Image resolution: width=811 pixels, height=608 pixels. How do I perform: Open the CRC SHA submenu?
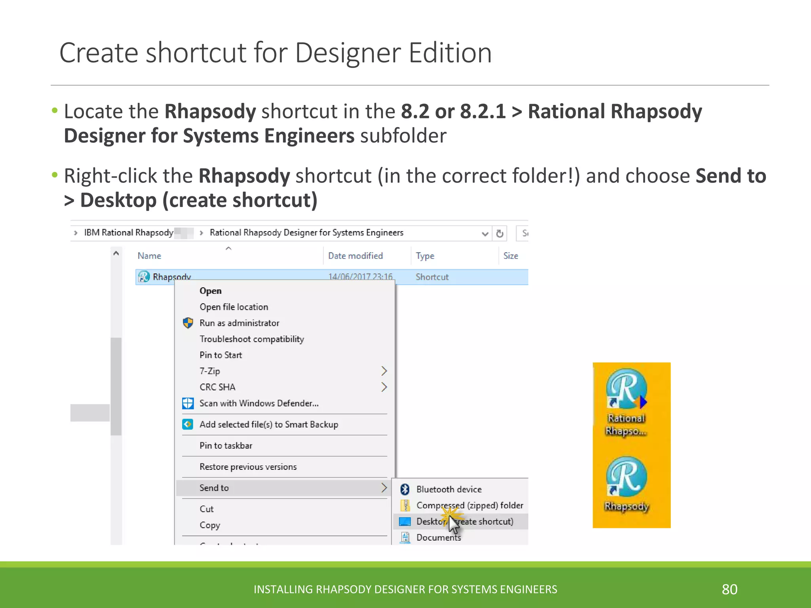(284, 387)
